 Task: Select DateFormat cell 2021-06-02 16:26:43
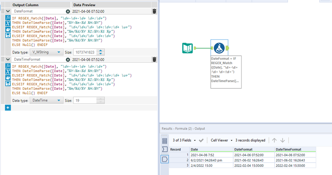click(x=254, y=160)
